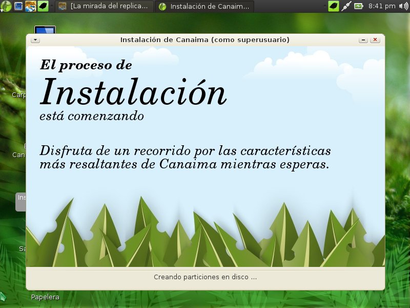Expand the panel separator arrow beside launchers
The image size is (410, 308).
52,6
